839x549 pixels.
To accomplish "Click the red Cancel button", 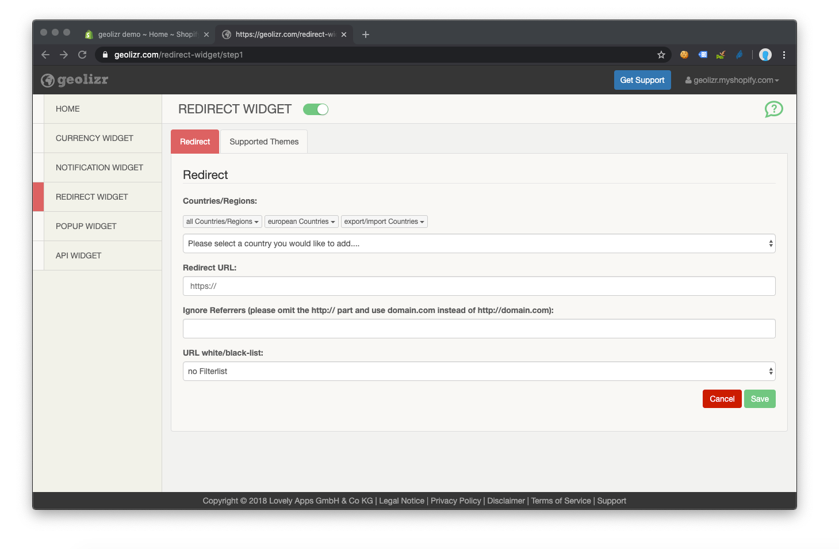I will click(x=722, y=399).
